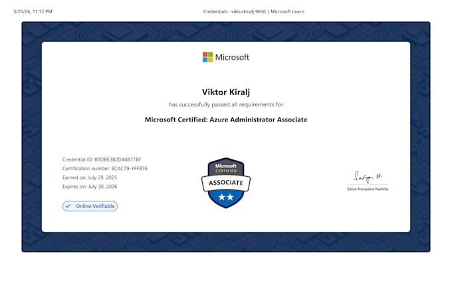The width and height of the screenshot is (452, 305).
Task: Click the Microsoft four-square logo
Action: coord(207,57)
